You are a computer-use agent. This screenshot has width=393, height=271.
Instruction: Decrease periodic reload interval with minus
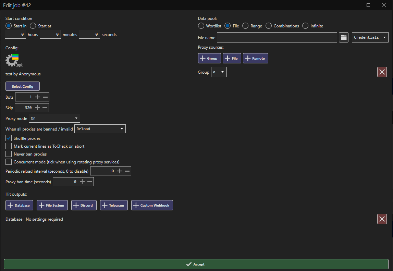[x=127, y=171]
